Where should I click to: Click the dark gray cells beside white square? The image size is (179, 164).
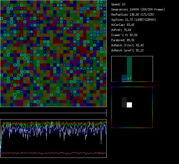point(124,102)
